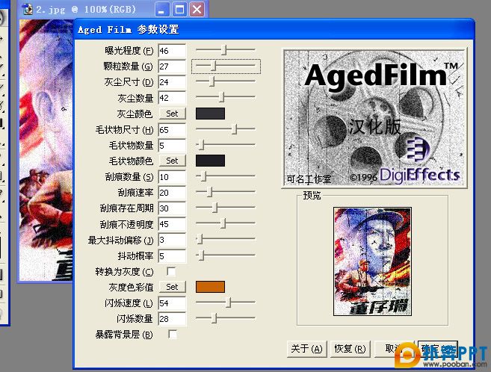Click the 毛状物尺寸 slider handle
Viewport: 491px width, 372px height.
click(x=235, y=129)
